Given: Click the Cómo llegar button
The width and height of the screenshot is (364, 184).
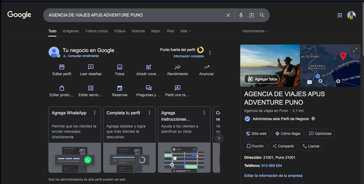Looking at the screenshot, I should [288, 134].
